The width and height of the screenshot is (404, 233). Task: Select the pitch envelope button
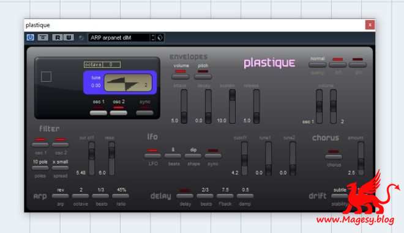(x=203, y=76)
